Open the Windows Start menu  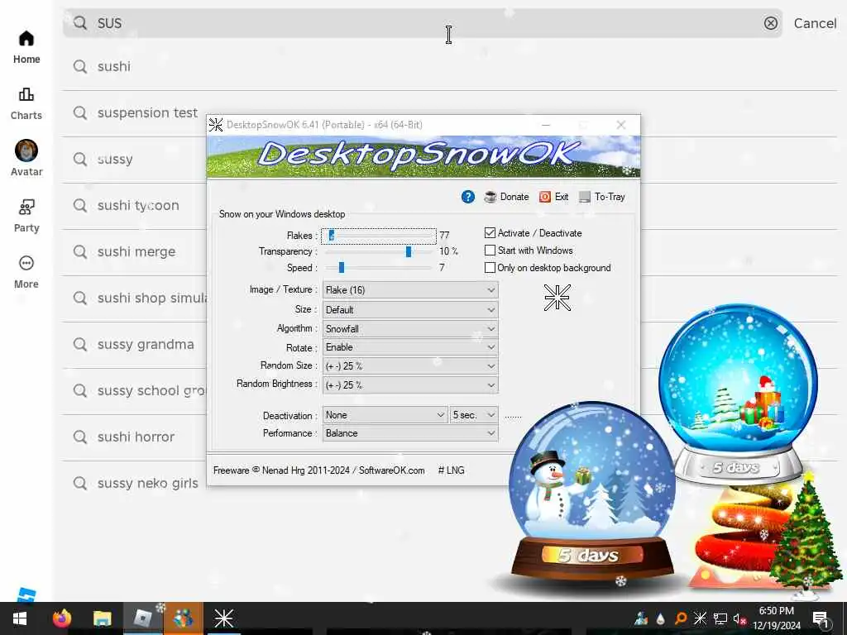pos(20,618)
